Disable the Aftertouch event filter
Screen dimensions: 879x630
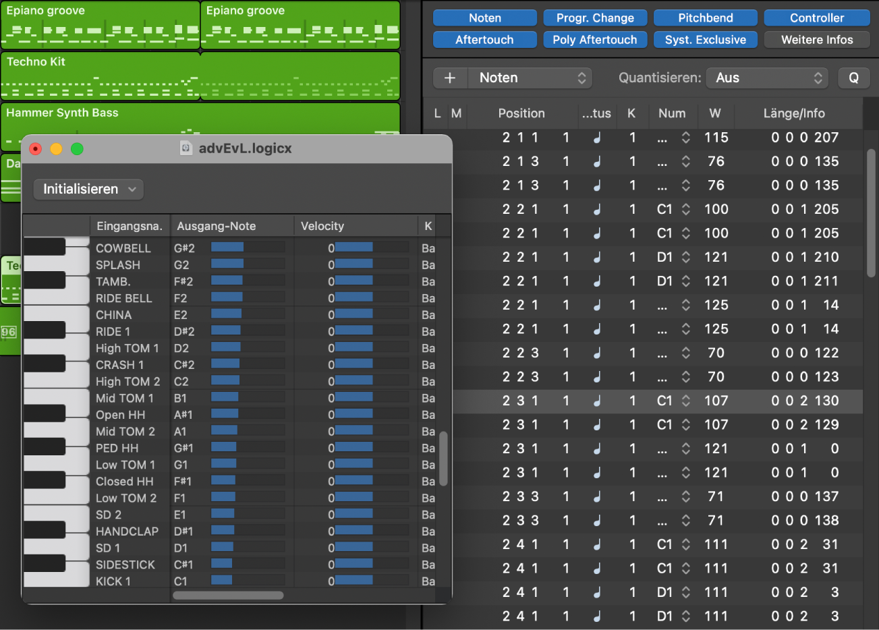click(484, 40)
